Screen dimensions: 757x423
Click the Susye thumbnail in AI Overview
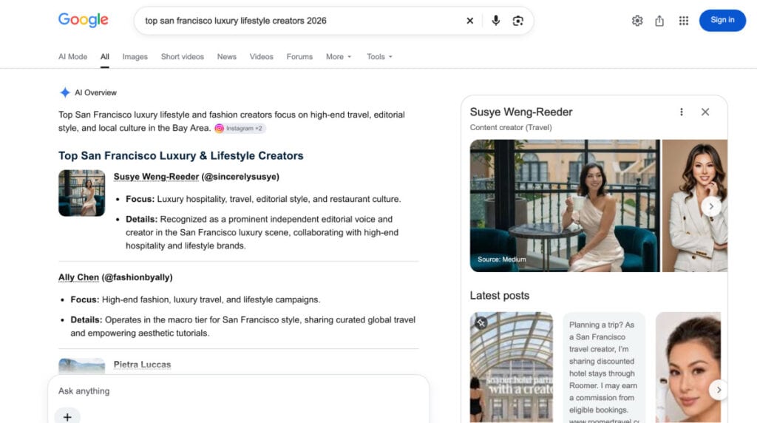(81, 193)
